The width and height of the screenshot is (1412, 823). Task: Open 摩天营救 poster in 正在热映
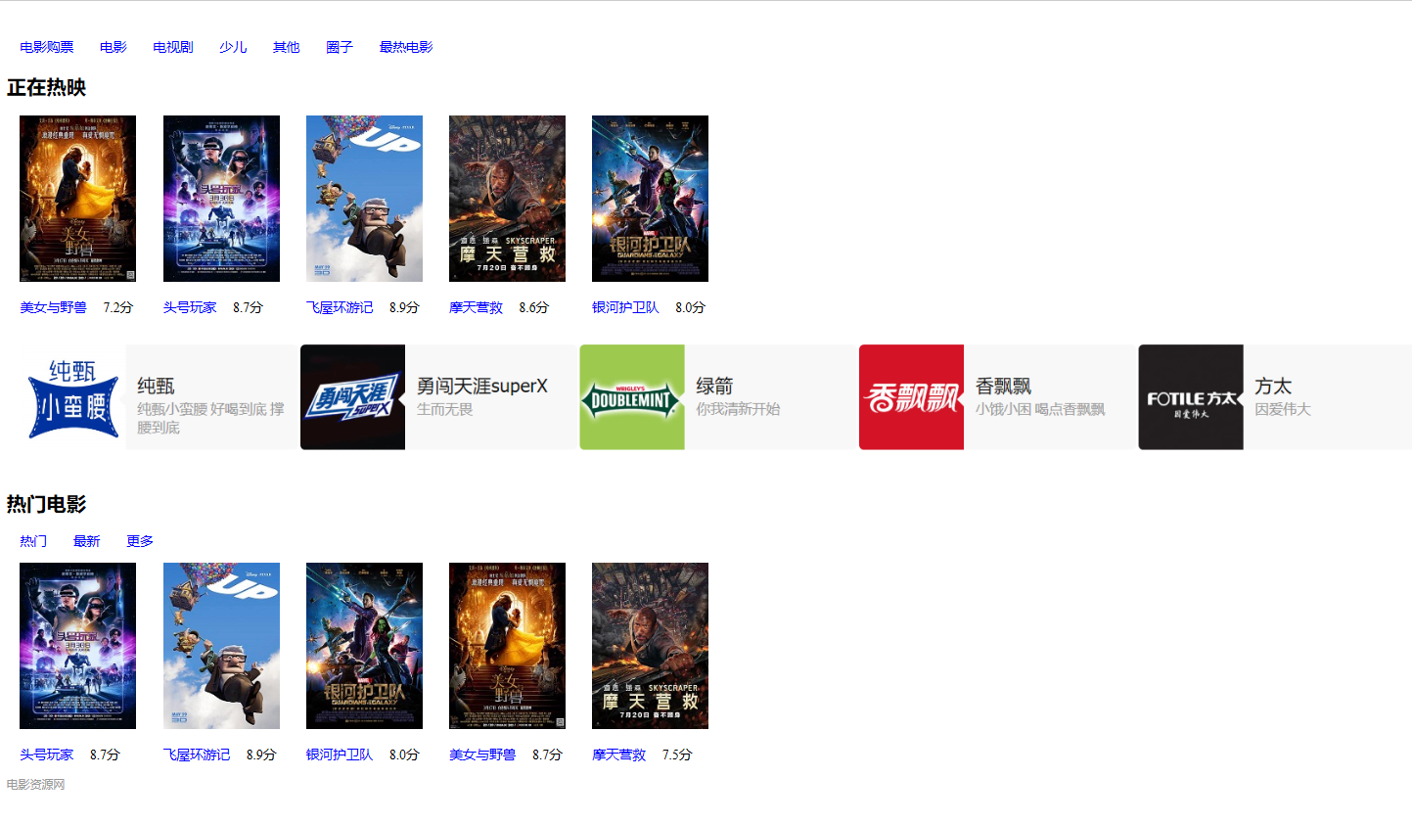(507, 199)
